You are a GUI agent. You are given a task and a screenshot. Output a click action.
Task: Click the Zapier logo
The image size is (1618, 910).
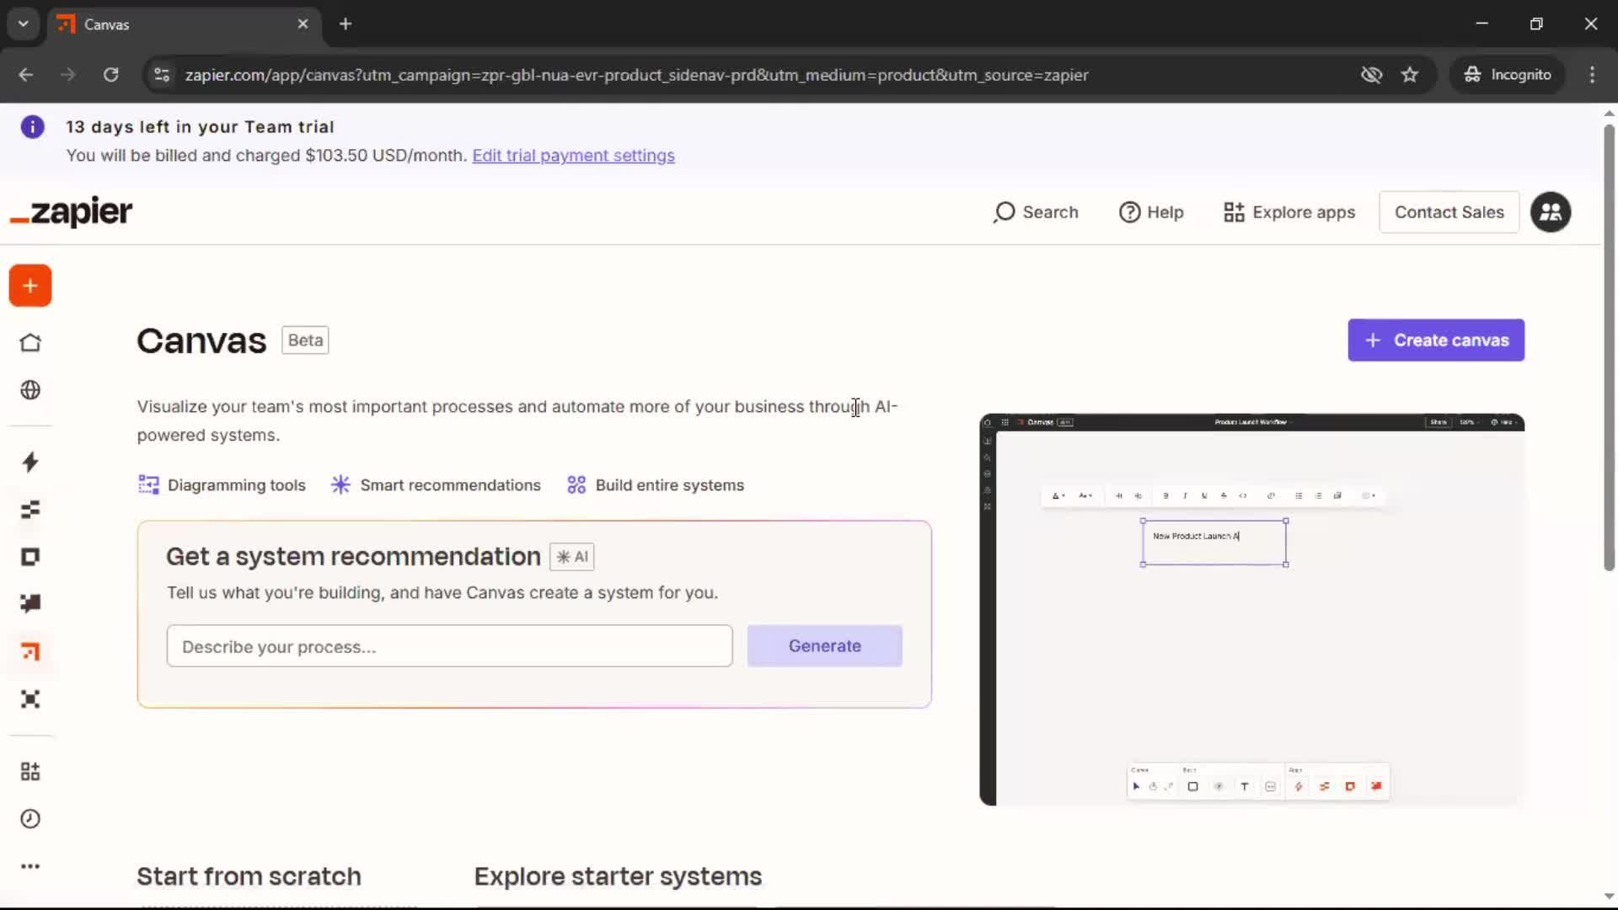pyautogui.click(x=71, y=211)
